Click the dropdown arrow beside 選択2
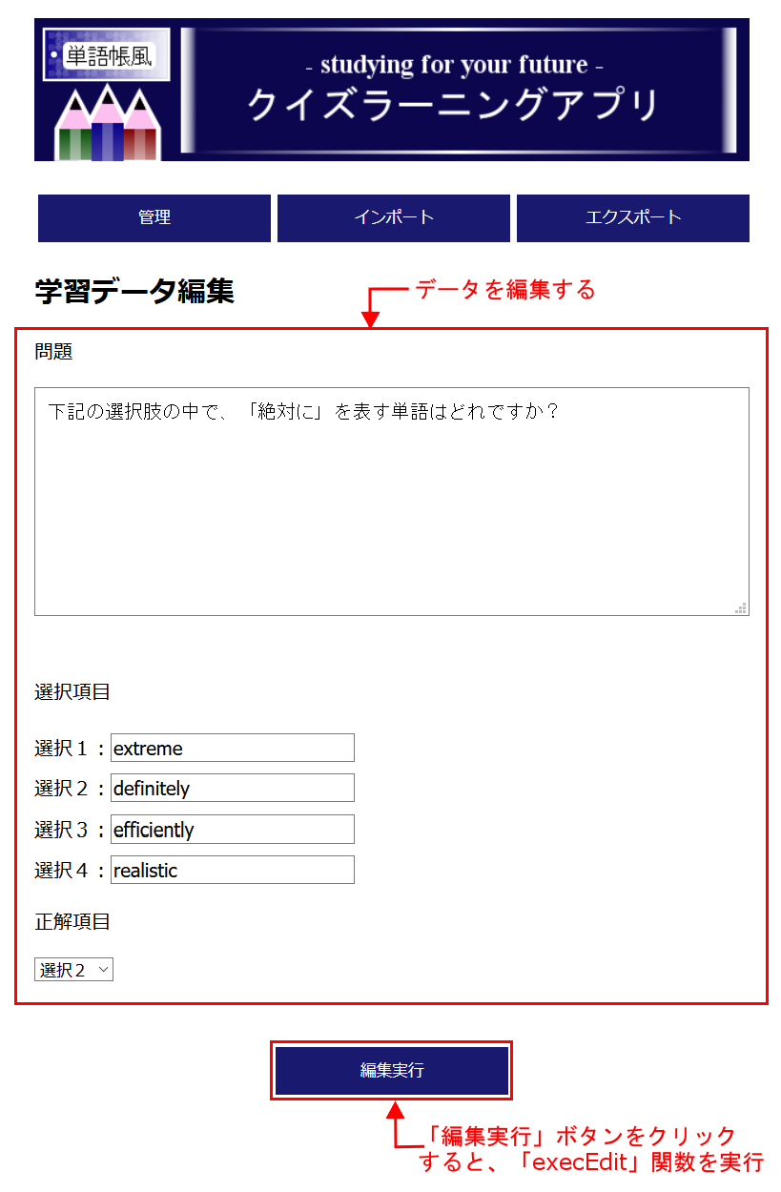 click(103, 970)
